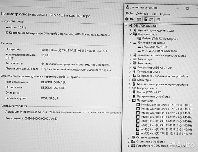Click the Видеоадаптеры display adapter icon

pyautogui.click(x=135, y=34)
